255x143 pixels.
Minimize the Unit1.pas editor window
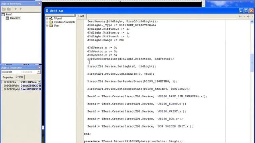coord(241,11)
